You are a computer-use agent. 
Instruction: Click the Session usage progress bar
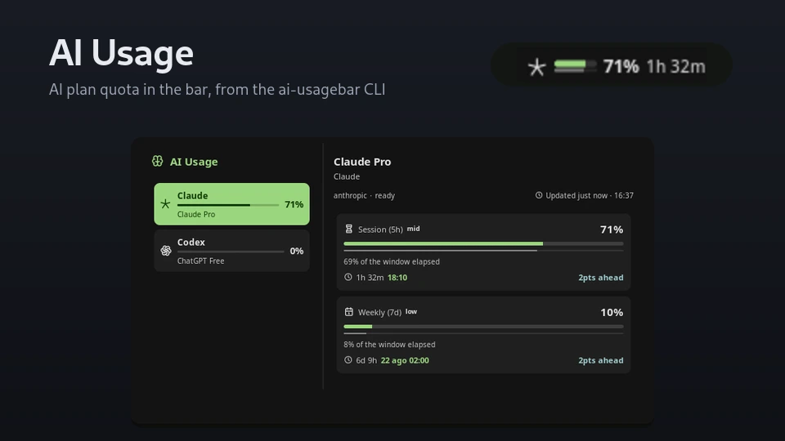pos(483,243)
